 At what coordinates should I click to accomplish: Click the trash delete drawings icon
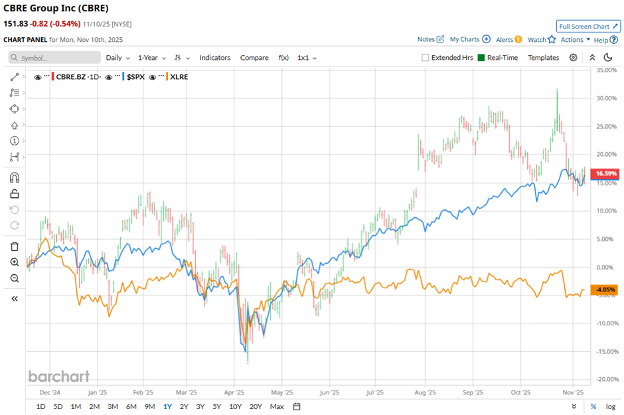(15, 246)
